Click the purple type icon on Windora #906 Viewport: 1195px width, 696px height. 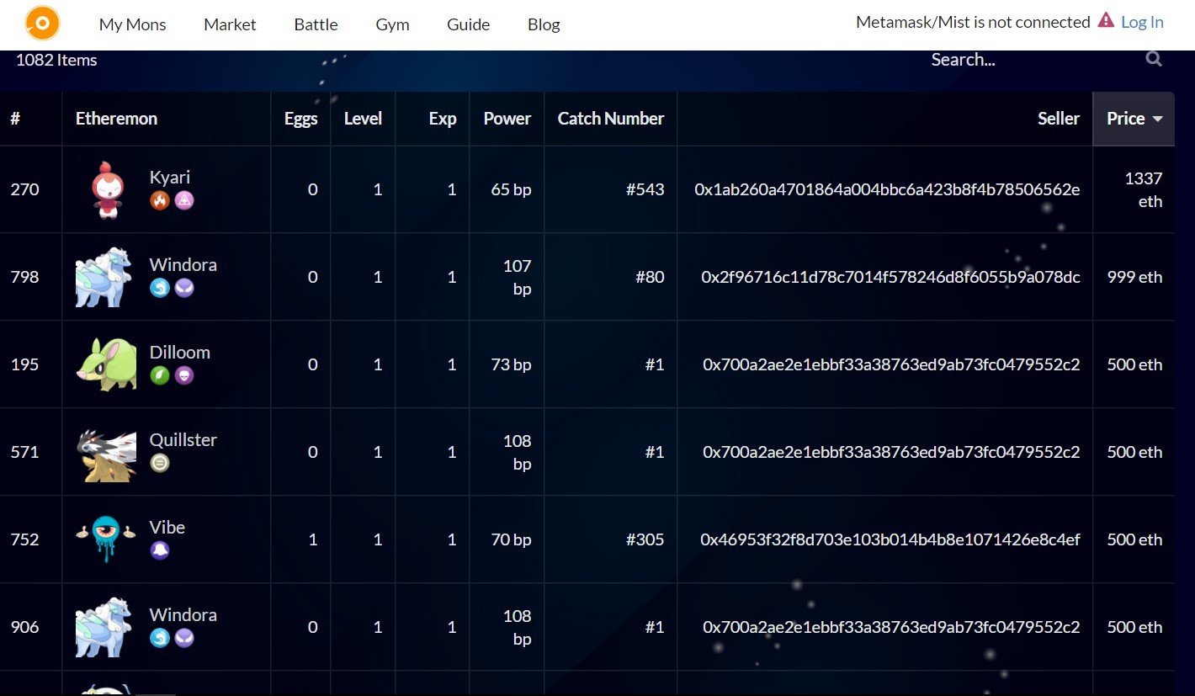click(184, 638)
